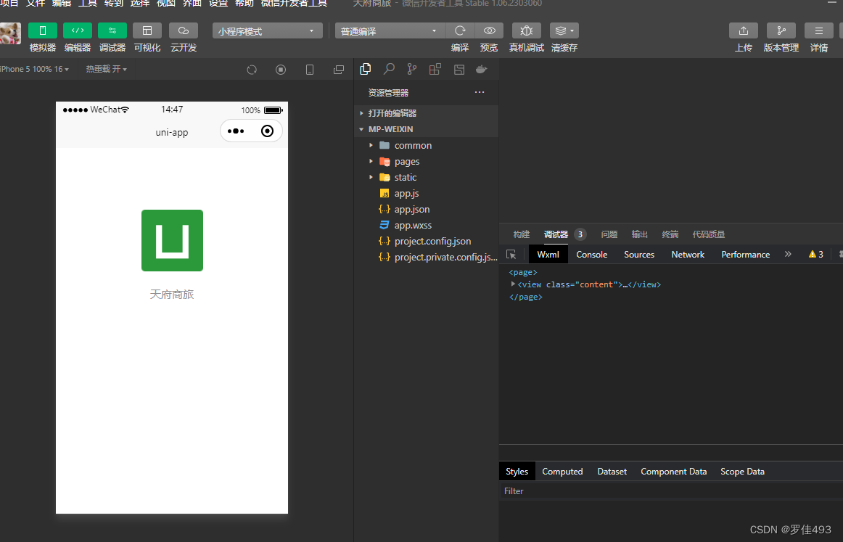Open the search icon in sidebar
The height and width of the screenshot is (542, 843).
click(389, 69)
